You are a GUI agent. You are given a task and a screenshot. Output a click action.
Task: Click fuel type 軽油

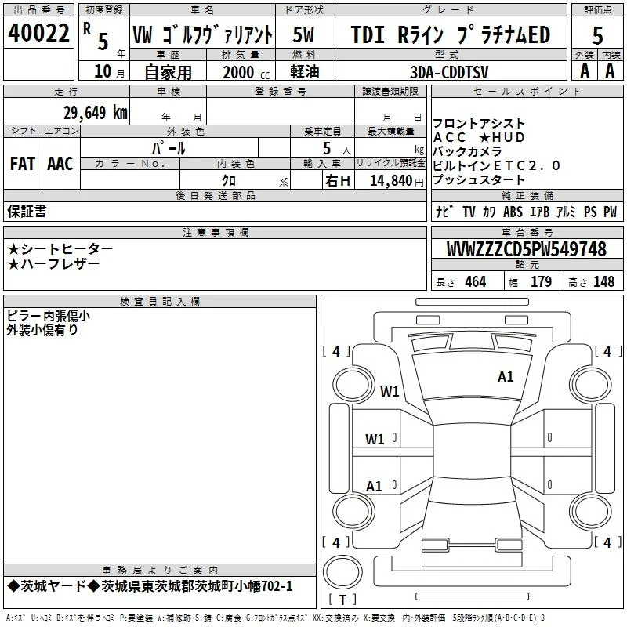pyautogui.click(x=305, y=71)
